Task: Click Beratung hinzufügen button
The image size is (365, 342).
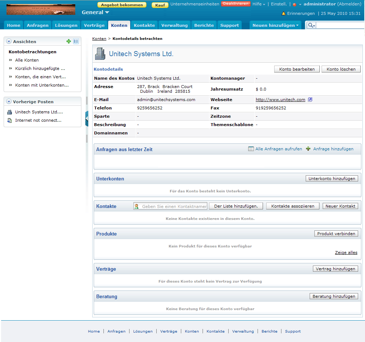Action: [334, 296]
